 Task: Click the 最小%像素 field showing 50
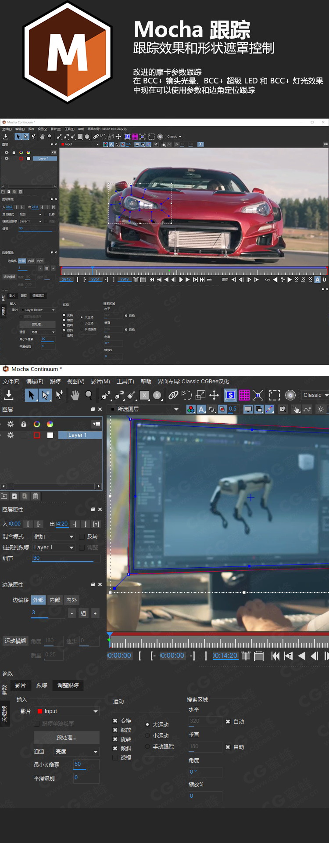click(x=86, y=764)
